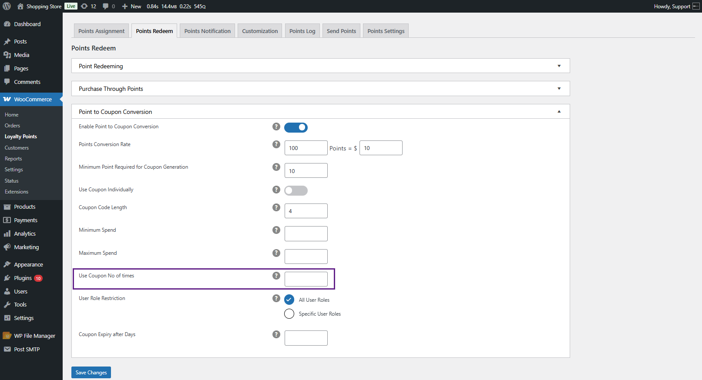Click the user avatar next to Howdy, Support

pyautogui.click(x=696, y=6)
